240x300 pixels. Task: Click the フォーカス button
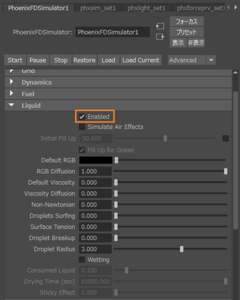pyautogui.click(x=186, y=21)
